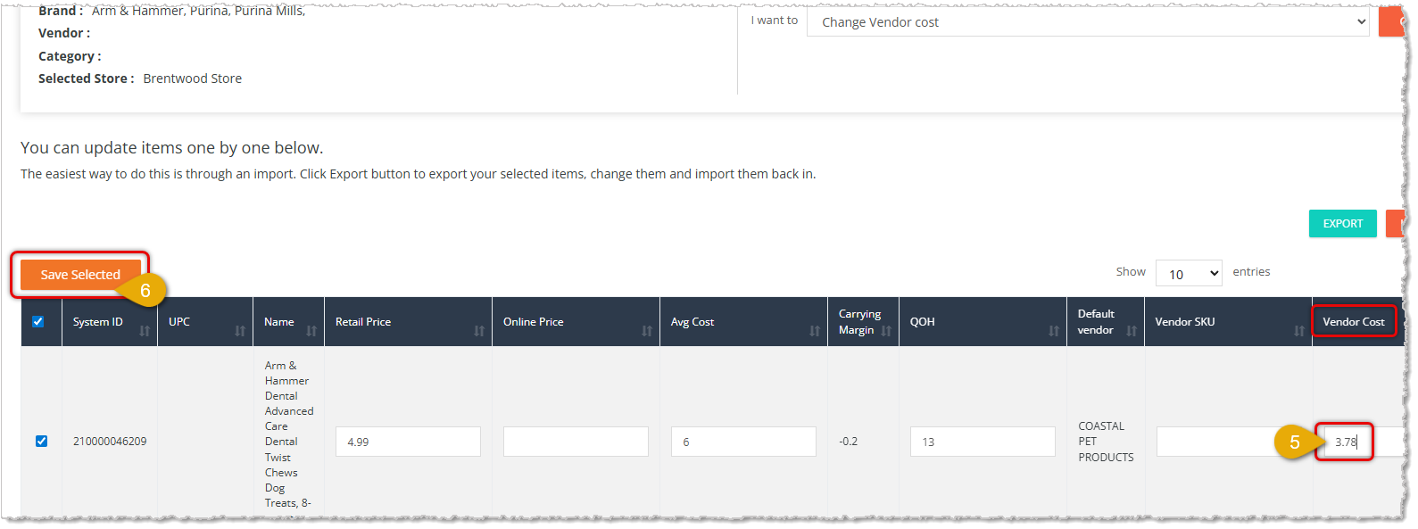Image resolution: width=1418 pixels, height=529 pixels.
Task: Sort by Carrying Margin column arrows
Action: [x=886, y=331]
